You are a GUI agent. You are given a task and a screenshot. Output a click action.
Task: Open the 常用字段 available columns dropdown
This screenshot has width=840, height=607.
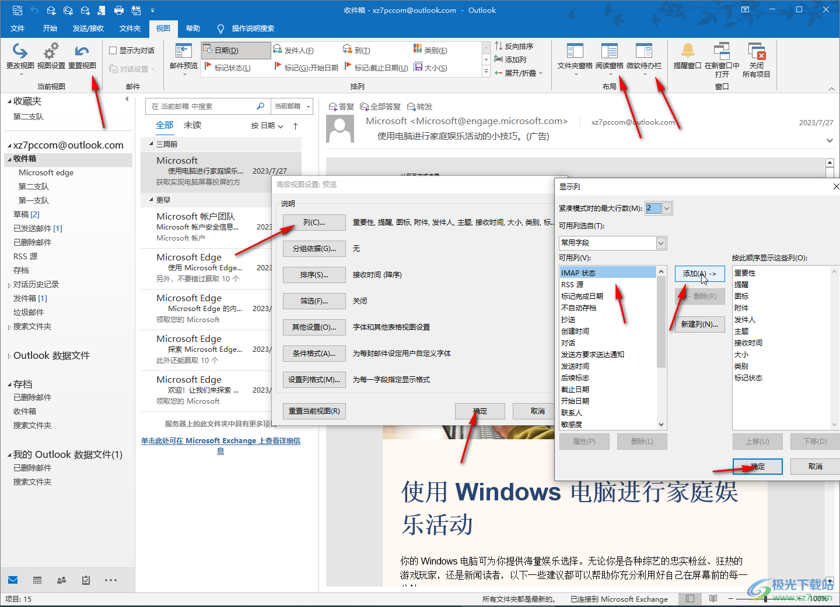click(x=661, y=243)
